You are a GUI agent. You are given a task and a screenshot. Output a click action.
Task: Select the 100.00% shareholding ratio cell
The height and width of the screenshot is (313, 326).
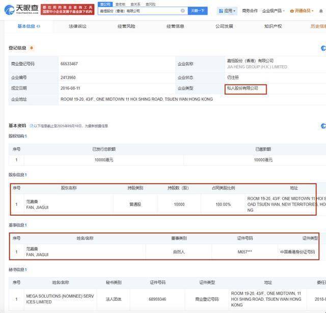(x=223, y=205)
